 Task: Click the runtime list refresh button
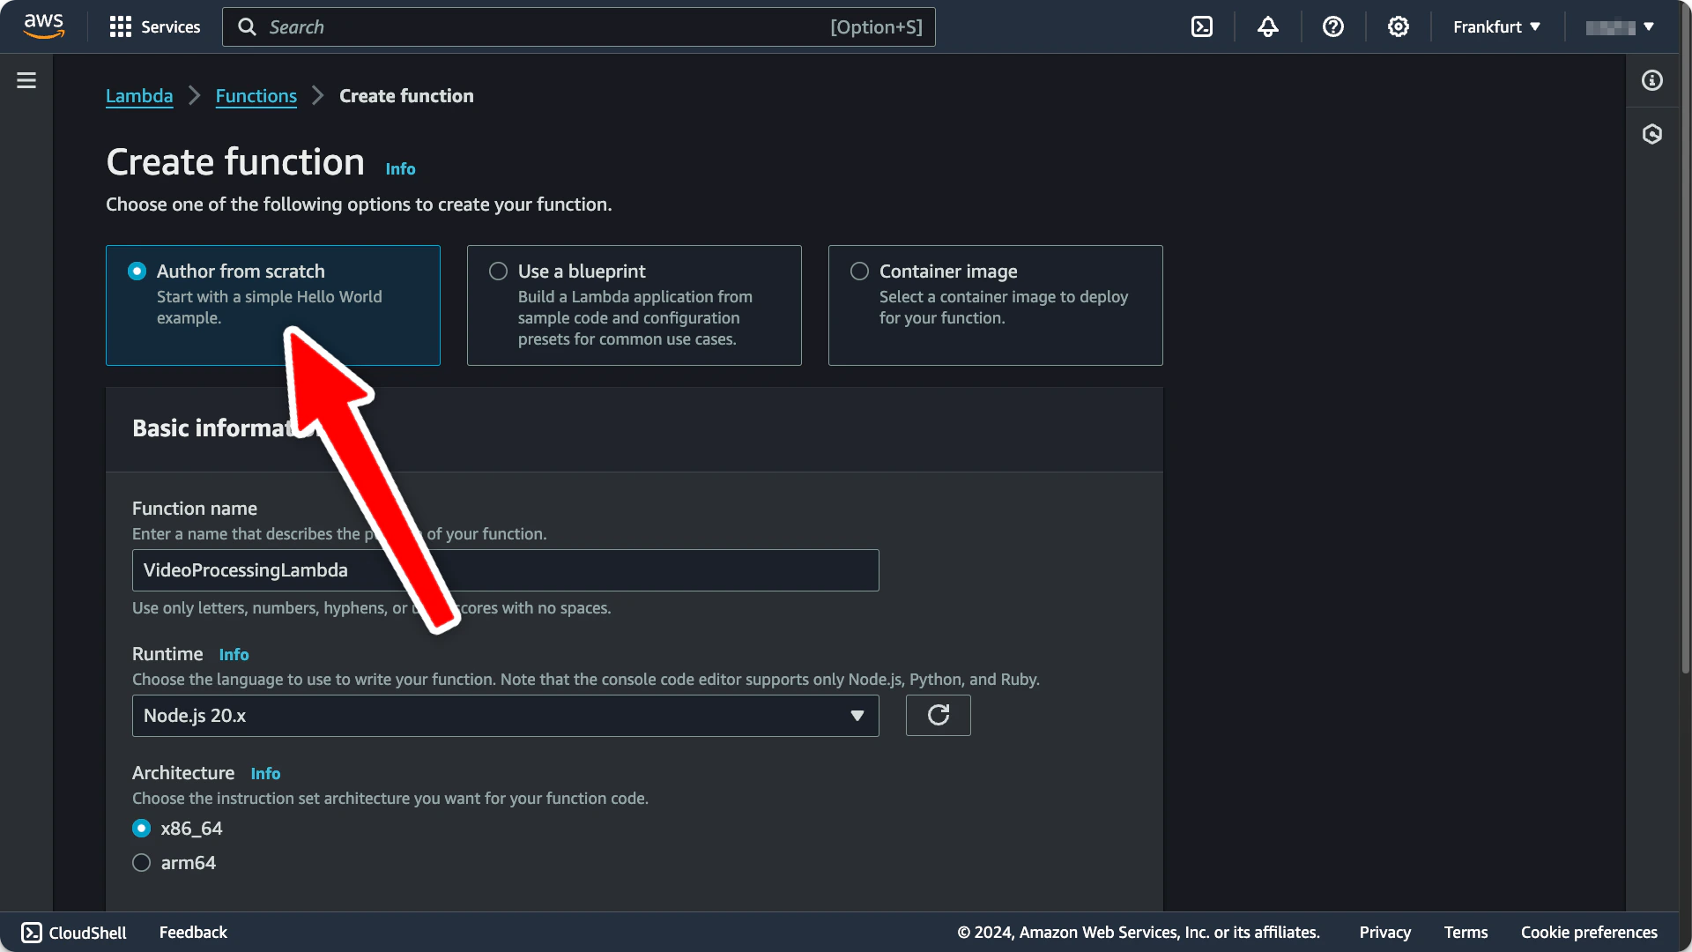click(938, 715)
